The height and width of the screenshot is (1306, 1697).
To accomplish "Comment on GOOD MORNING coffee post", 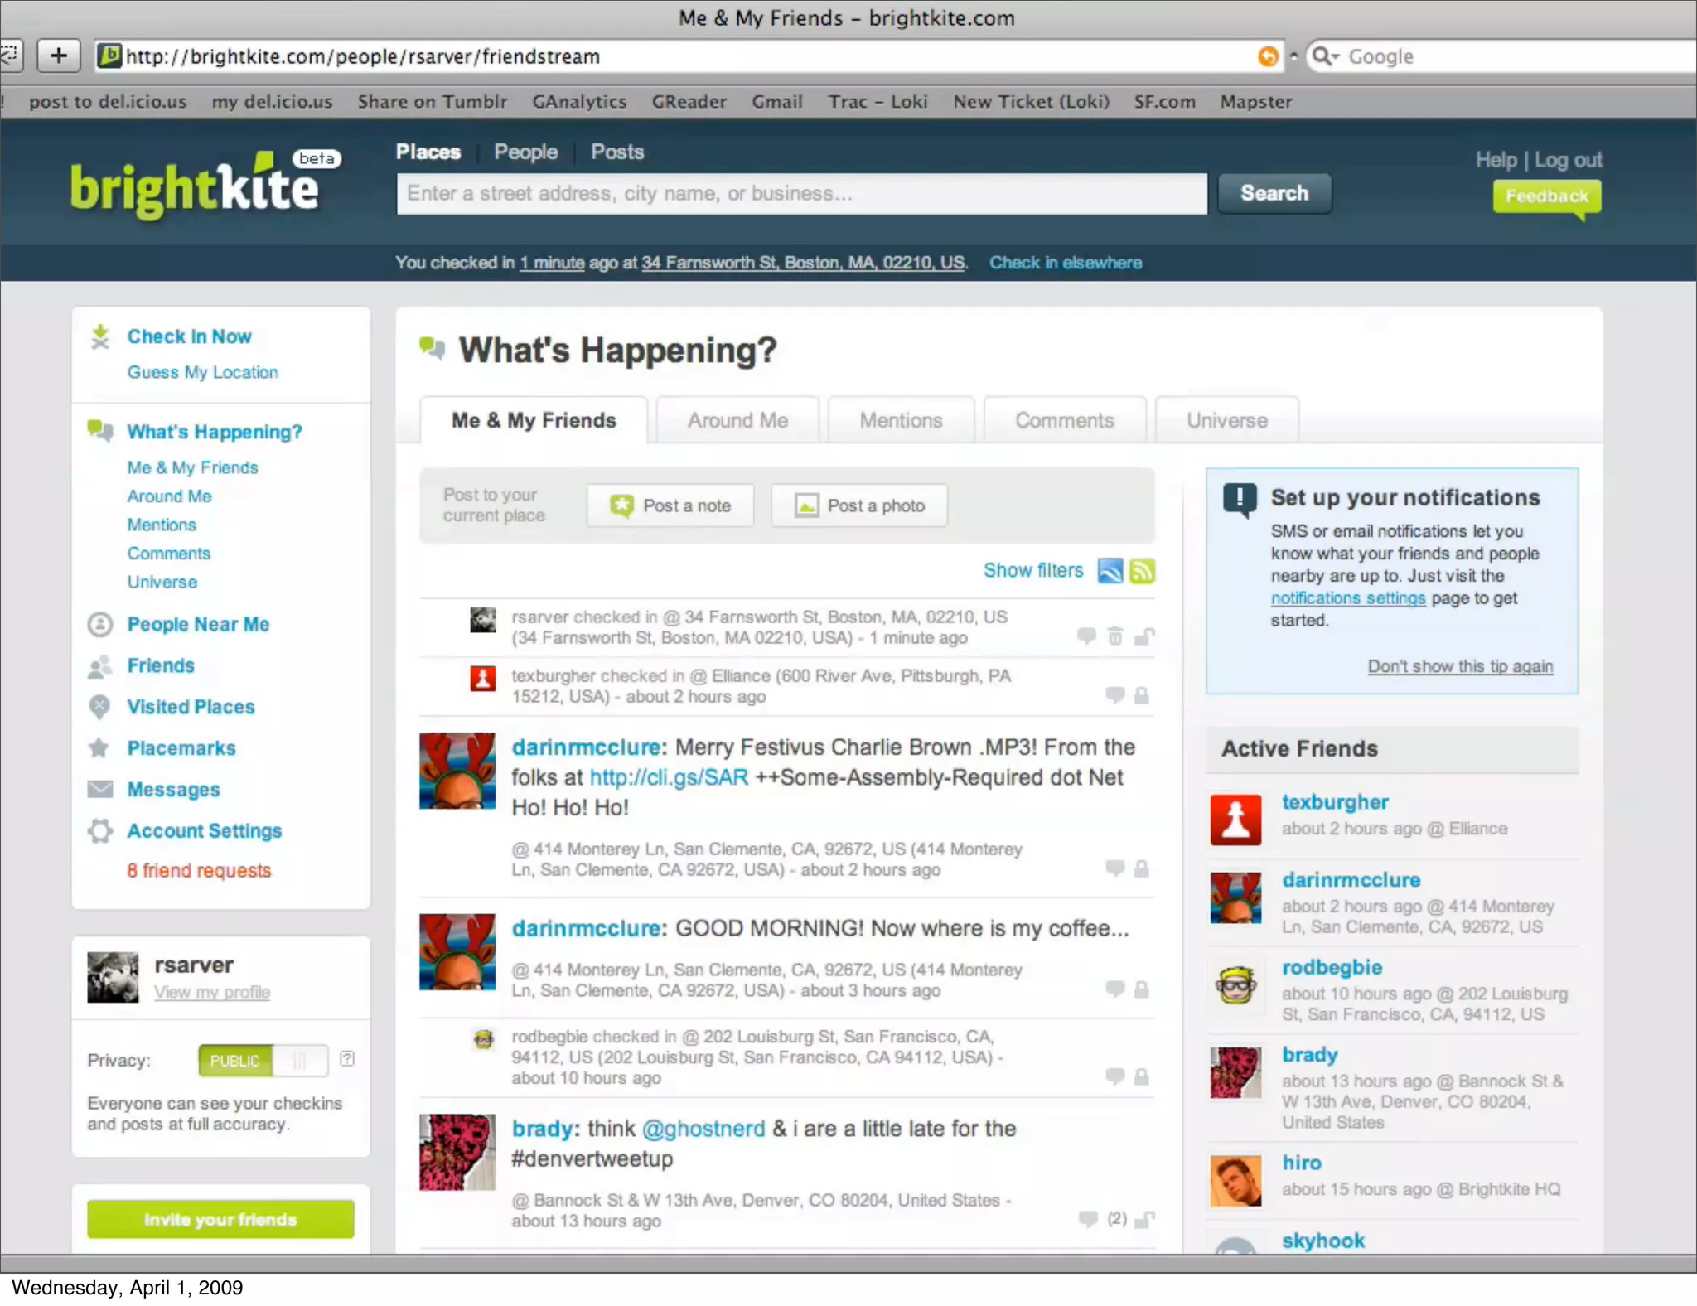I will pos(1115,989).
